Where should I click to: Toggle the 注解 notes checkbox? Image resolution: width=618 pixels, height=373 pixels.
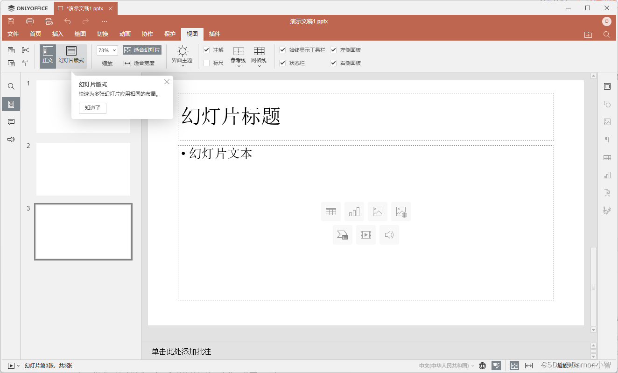206,50
